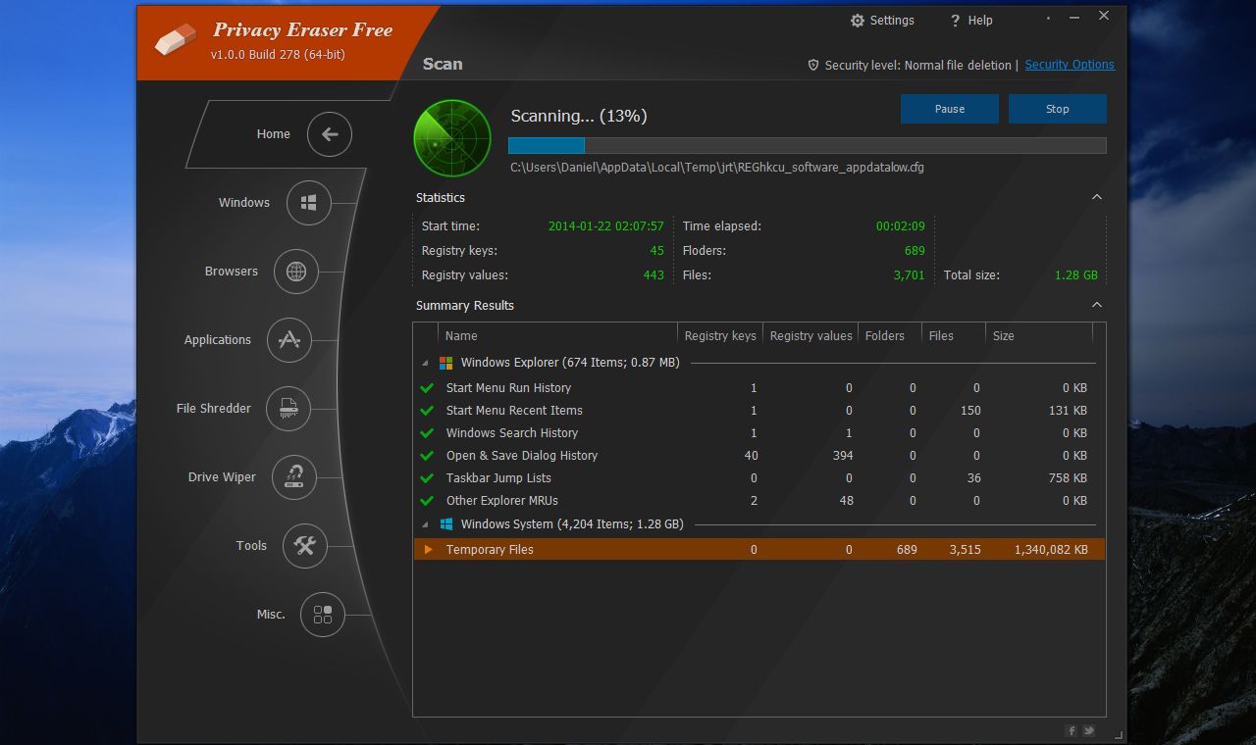Open the Browsers globe icon
The width and height of the screenshot is (1256, 745).
pyautogui.click(x=296, y=272)
